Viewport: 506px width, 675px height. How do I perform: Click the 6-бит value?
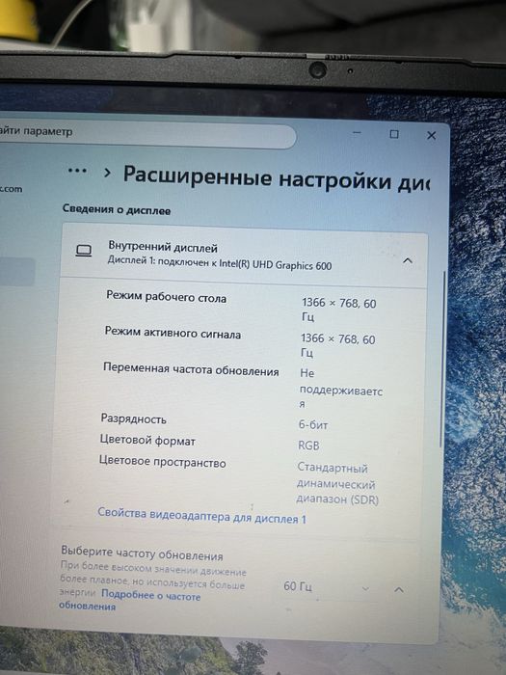[x=313, y=425]
